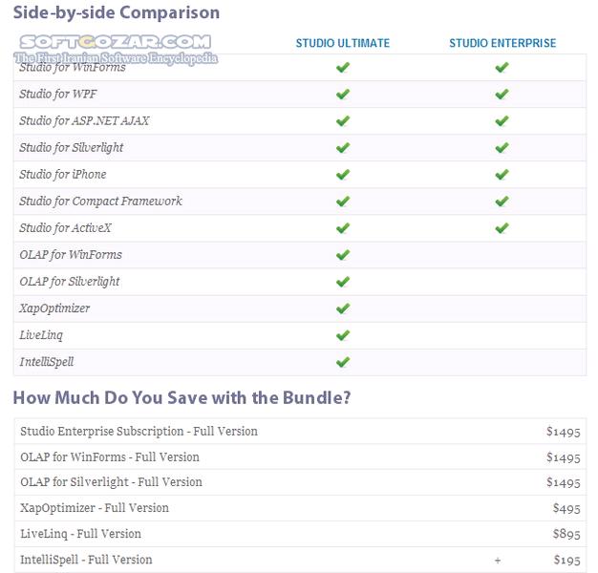598x573 pixels.
Task: Click the LiveLinq - Full Version row
Action: 300,534
